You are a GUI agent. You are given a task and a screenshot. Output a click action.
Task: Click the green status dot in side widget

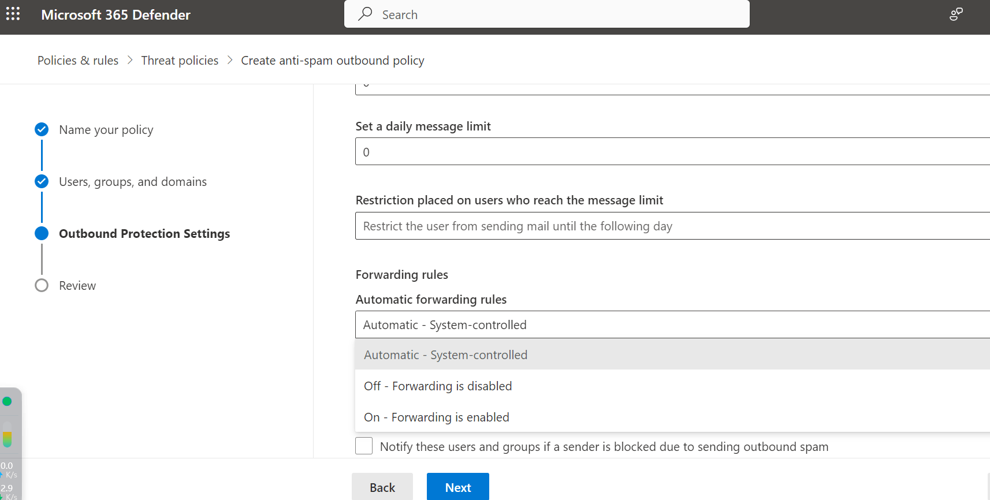[7, 401]
